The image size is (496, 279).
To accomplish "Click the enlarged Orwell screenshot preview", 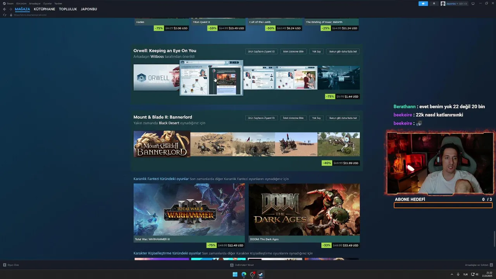I will click(211, 77).
